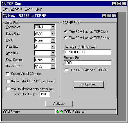
Task: Click the RS232 to TCP/IP window icon
Action: point(5,16)
